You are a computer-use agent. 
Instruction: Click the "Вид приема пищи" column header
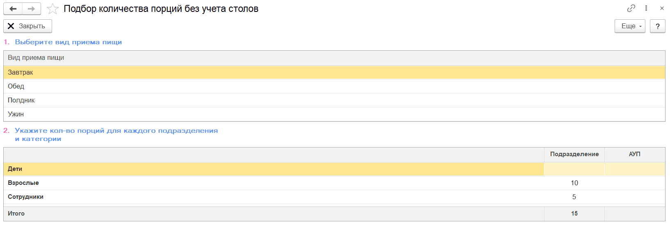(x=36, y=58)
